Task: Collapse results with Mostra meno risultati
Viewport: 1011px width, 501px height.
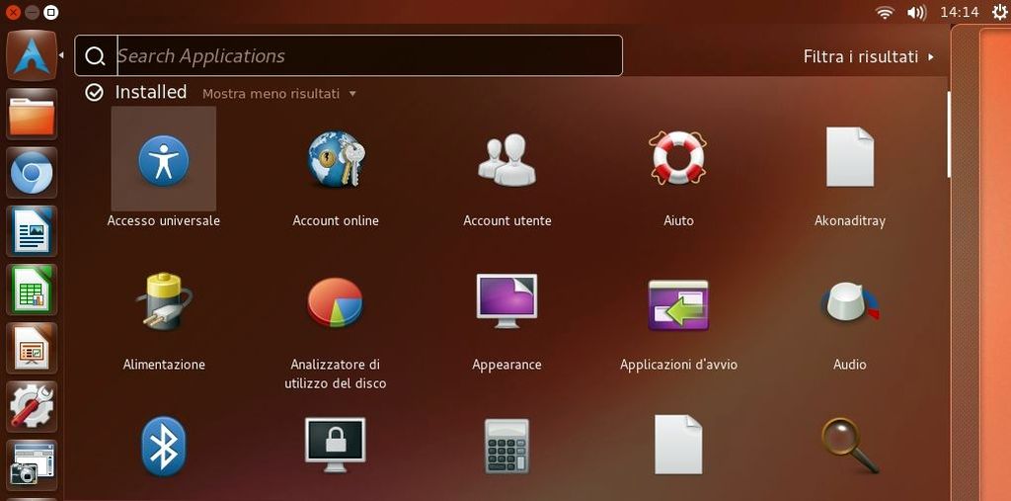Action: [x=278, y=94]
